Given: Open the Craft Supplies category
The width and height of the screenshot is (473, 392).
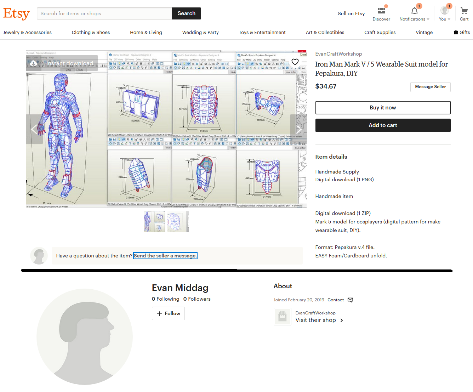Looking at the screenshot, I should click(x=380, y=32).
